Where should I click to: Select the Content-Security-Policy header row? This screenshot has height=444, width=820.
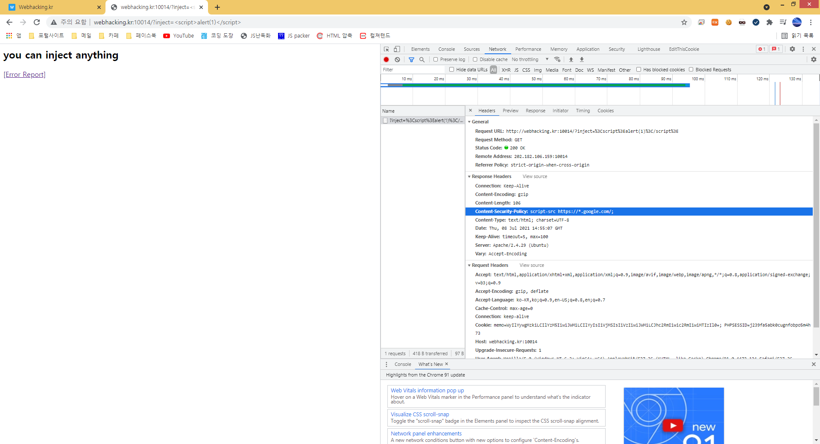click(x=639, y=211)
